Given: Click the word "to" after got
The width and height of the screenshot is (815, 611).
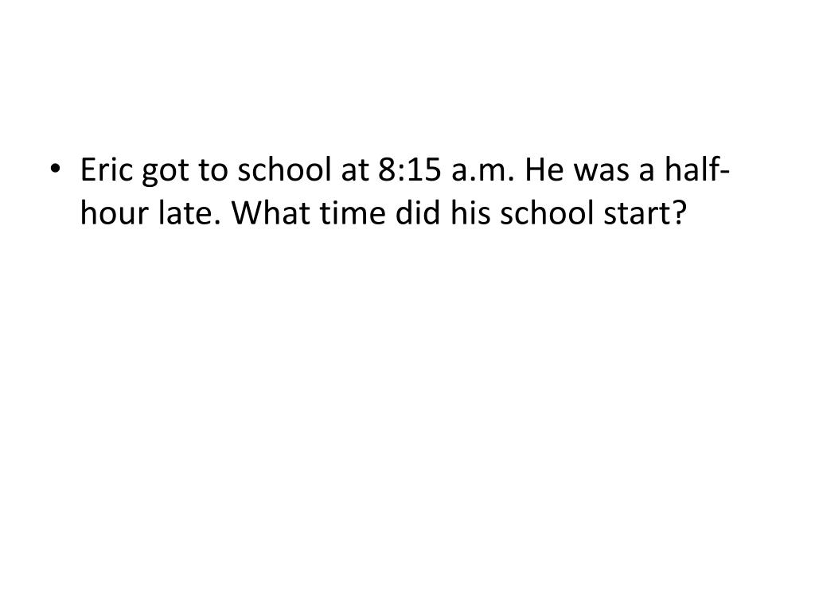Looking at the screenshot, I should [x=213, y=172].
